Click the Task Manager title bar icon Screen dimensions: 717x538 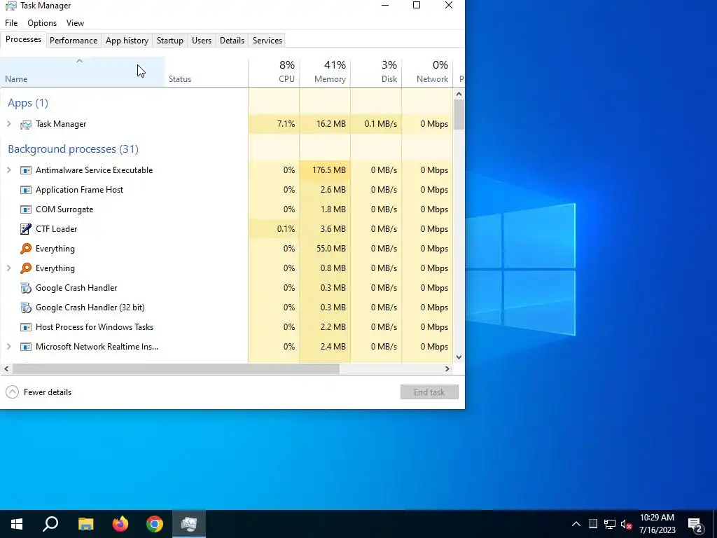click(x=11, y=6)
